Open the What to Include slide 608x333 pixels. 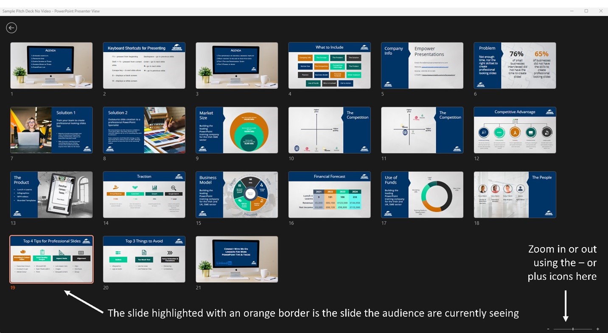329,65
